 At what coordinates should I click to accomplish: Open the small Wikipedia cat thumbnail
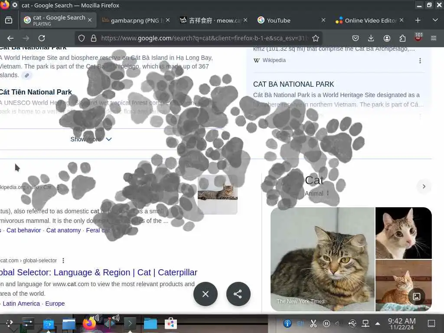coord(218,195)
